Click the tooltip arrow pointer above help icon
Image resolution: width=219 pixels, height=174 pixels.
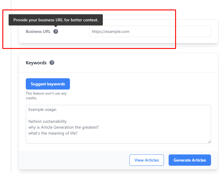[x=56, y=26]
